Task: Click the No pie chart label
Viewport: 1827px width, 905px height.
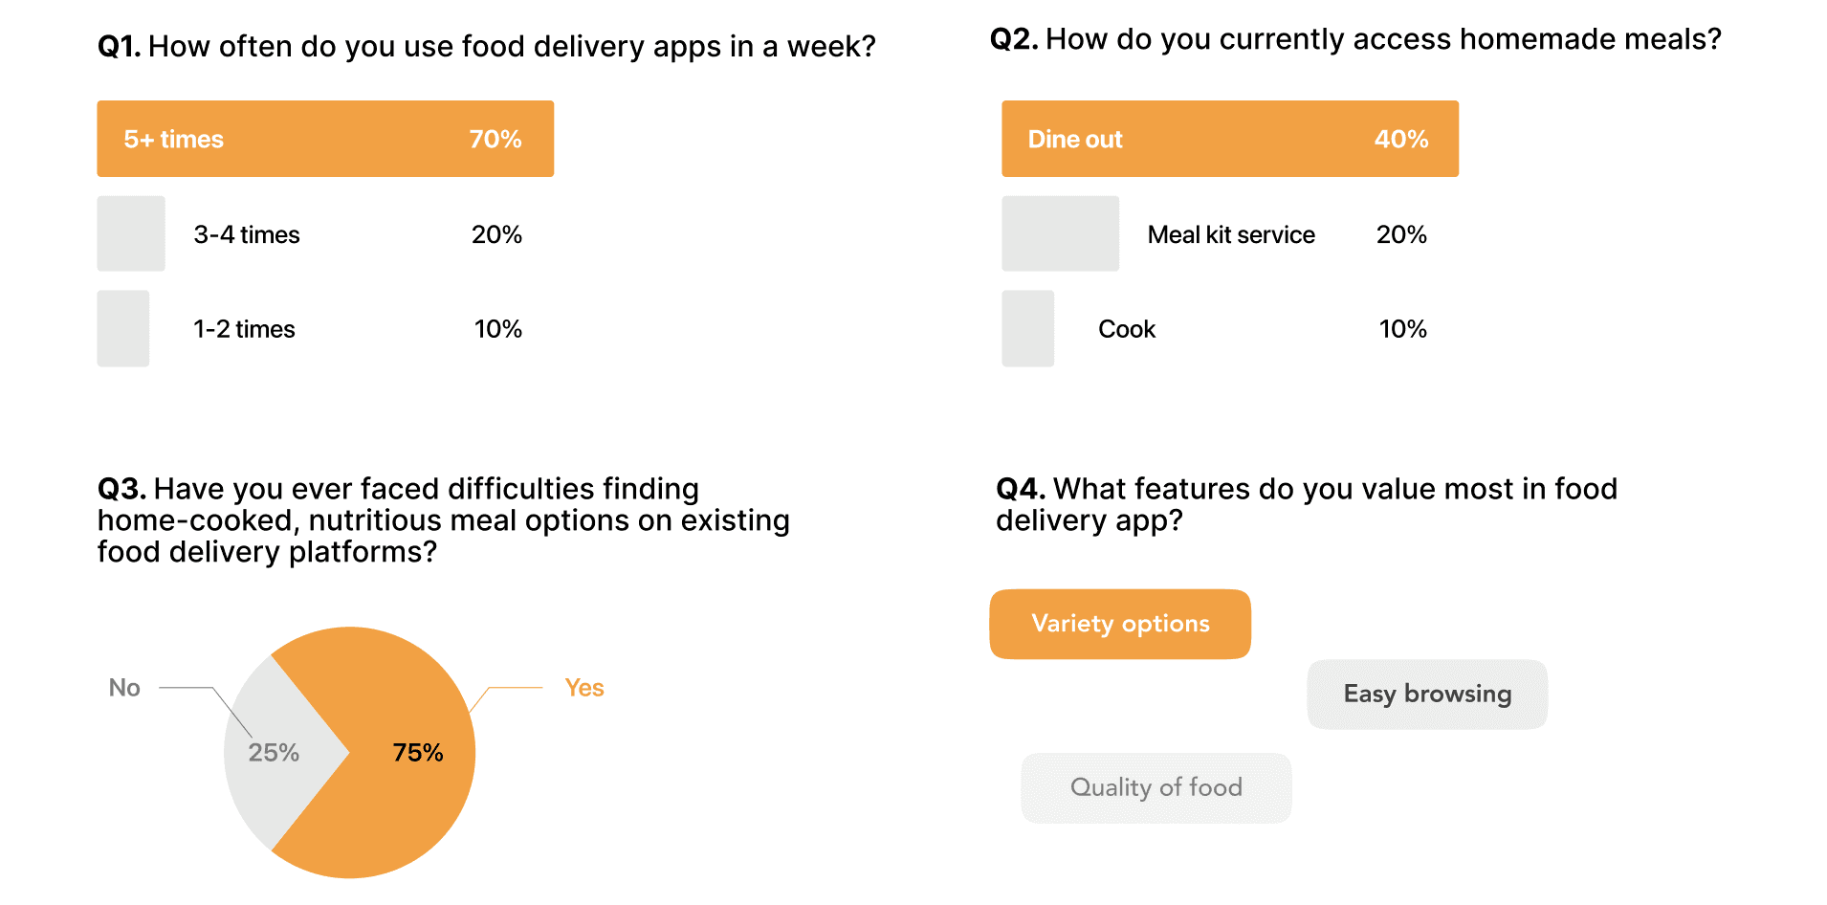Action: [124, 688]
